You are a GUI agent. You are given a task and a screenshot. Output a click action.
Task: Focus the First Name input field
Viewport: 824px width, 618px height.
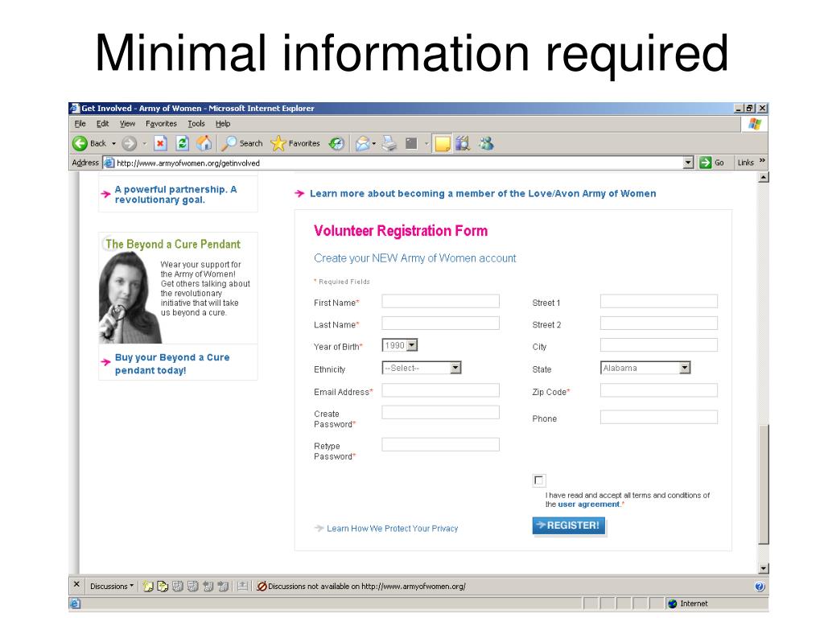pos(440,301)
